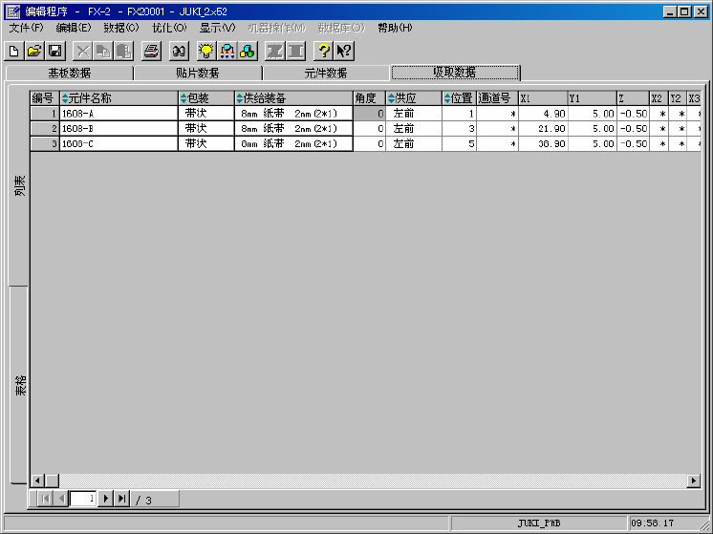Click the light bulb toolbar icon
The image size is (713, 534).
206,51
